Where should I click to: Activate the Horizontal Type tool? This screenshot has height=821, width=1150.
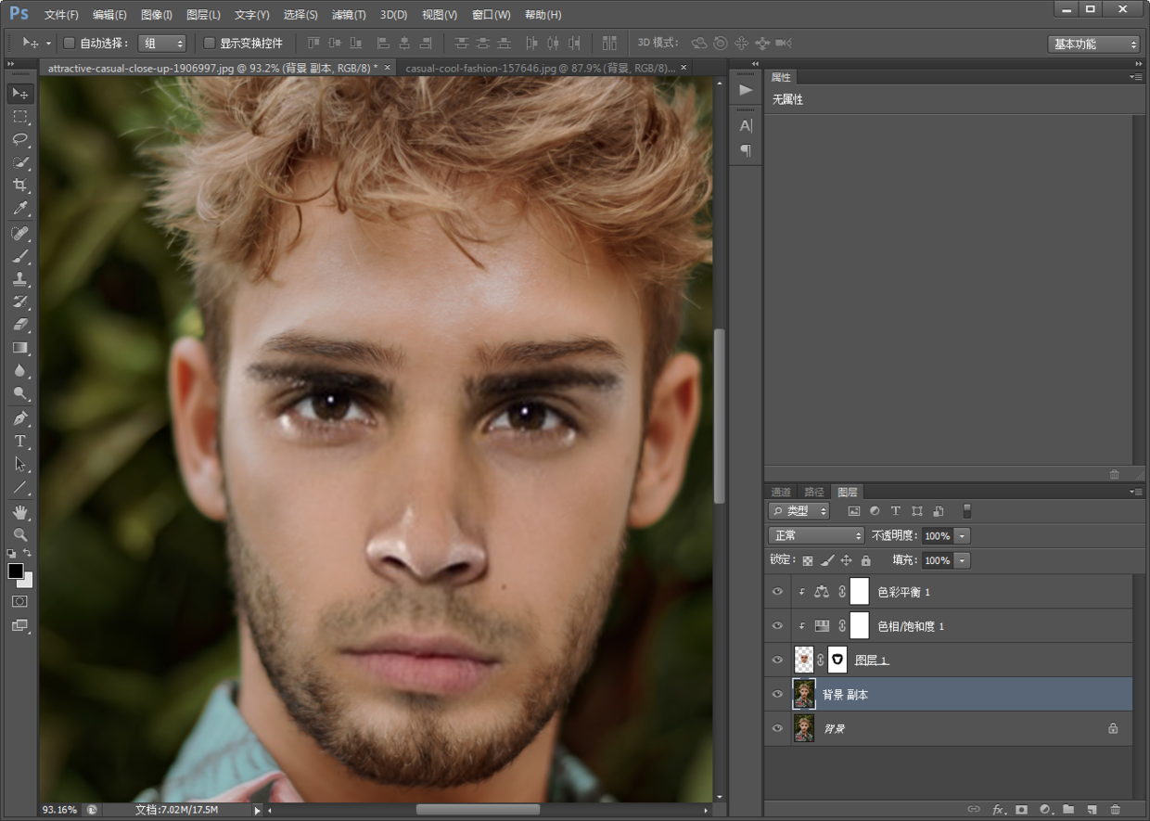[20, 442]
